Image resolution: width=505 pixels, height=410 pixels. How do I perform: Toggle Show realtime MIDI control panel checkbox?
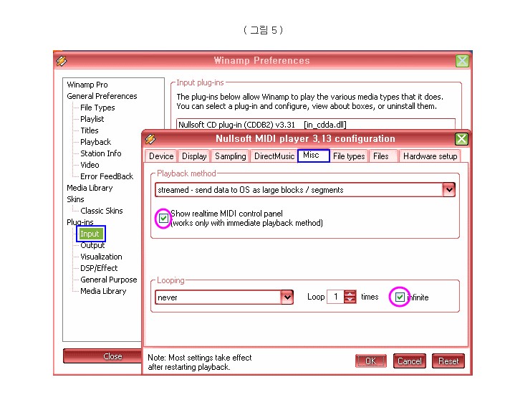(163, 219)
